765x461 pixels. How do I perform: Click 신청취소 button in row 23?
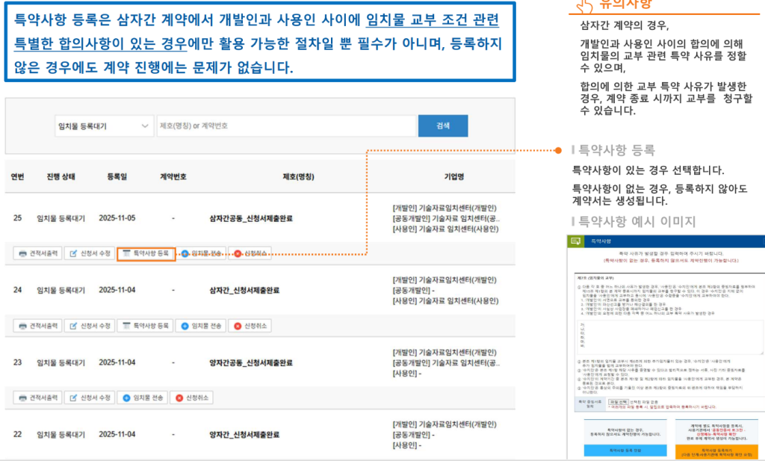[191, 398]
